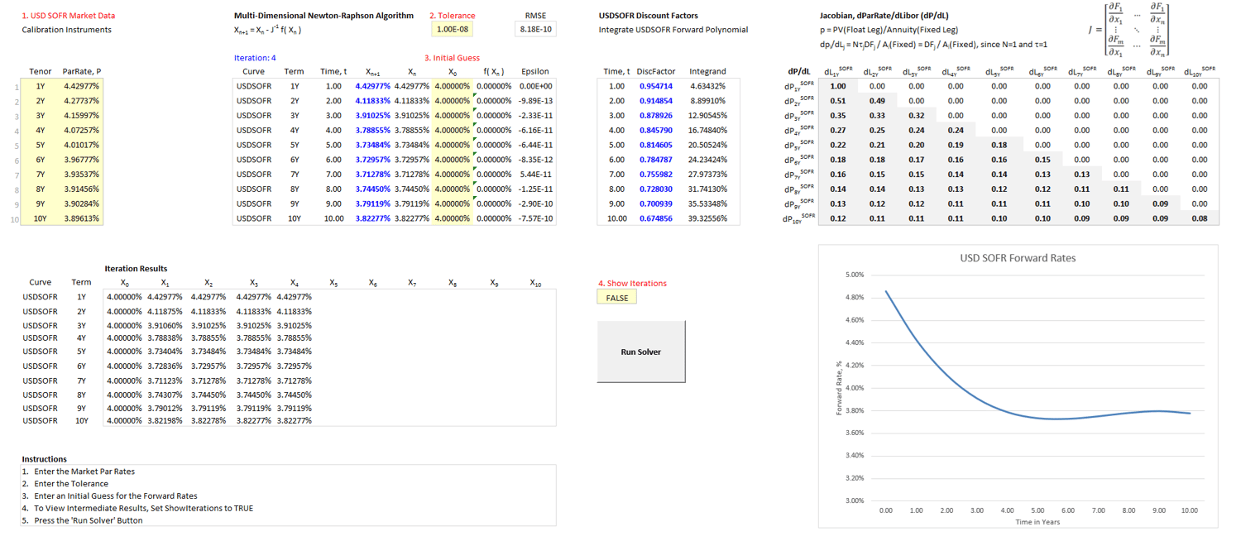The image size is (1241, 541).
Task: Select the integrand value 8.89910%
Action: 708,101
